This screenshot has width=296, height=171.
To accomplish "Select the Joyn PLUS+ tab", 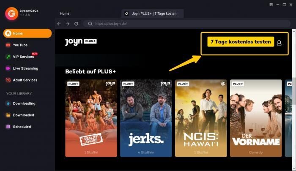I will [153, 14].
